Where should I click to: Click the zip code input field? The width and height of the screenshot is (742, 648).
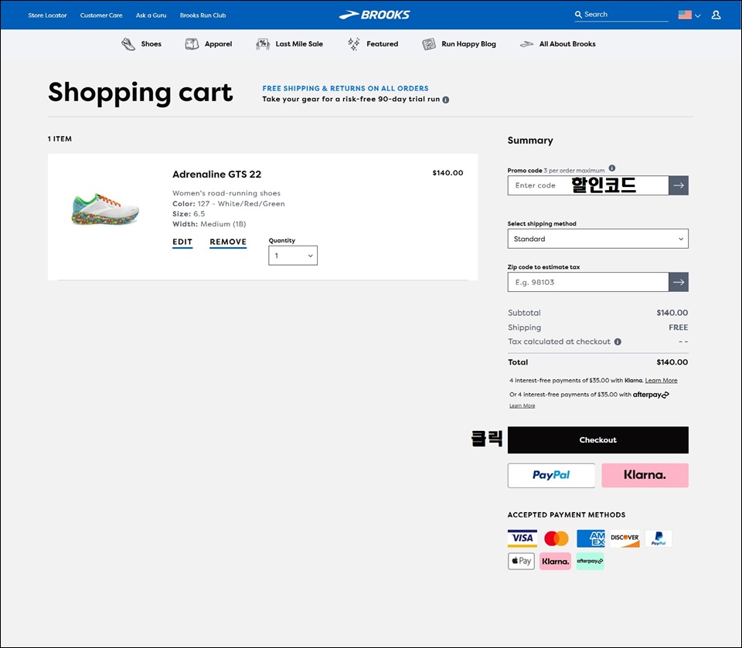pos(588,282)
